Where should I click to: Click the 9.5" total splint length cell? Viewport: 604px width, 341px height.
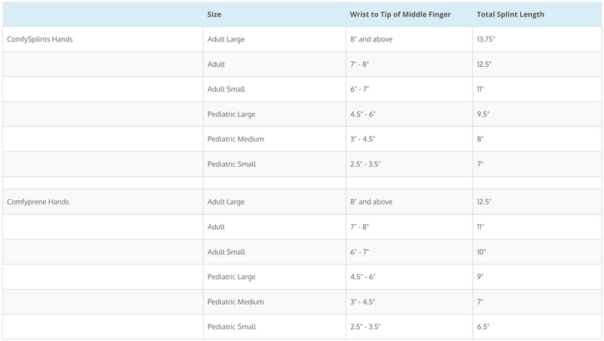click(483, 114)
